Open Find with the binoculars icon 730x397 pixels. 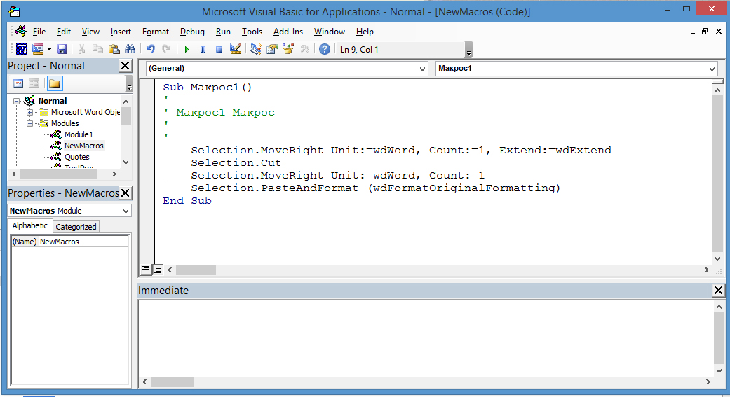pos(130,49)
